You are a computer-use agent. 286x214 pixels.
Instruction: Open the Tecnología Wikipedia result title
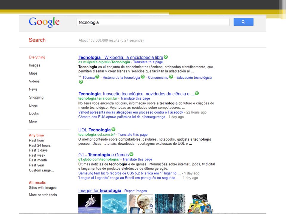(121, 57)
